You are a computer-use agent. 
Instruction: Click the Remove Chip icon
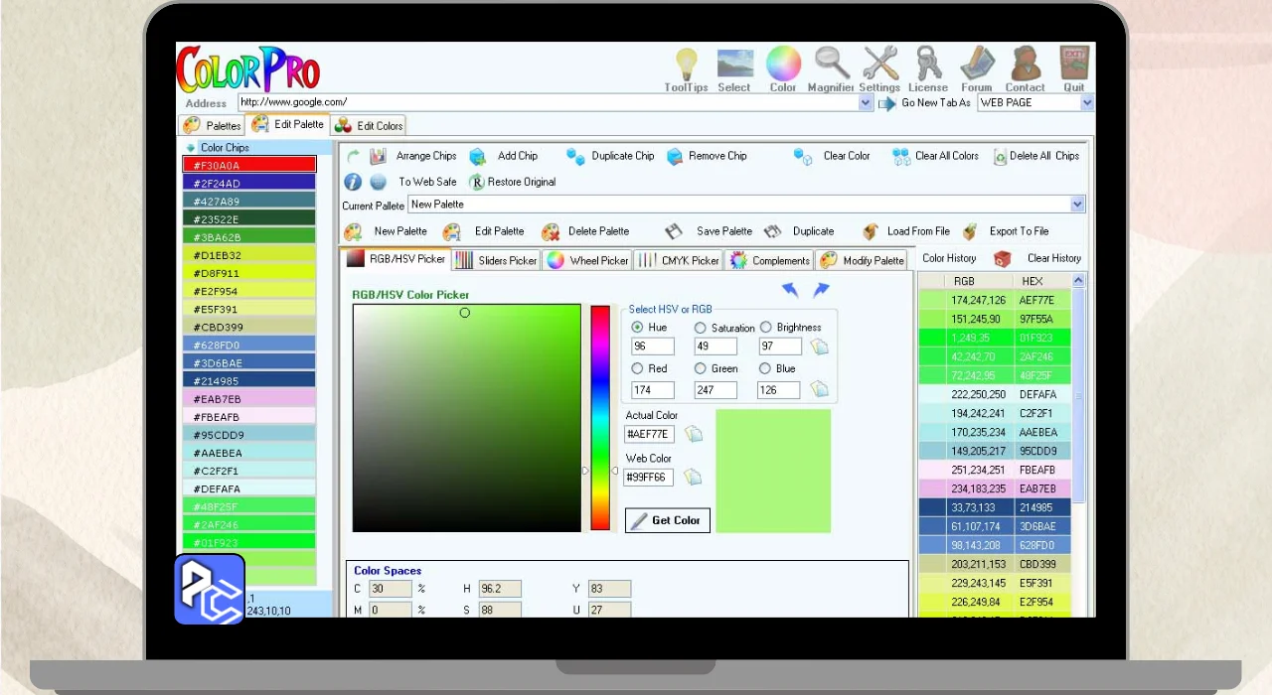(x=675, y=156)
